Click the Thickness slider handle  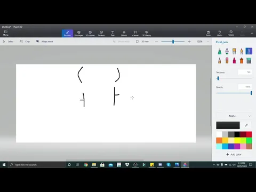pos(218,78)
